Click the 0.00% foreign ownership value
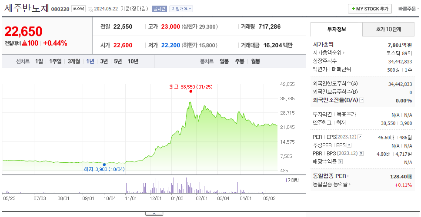Image resolution: width=421 pixels, height=217 pixels. pyautogui.click(x=404, y=101)
